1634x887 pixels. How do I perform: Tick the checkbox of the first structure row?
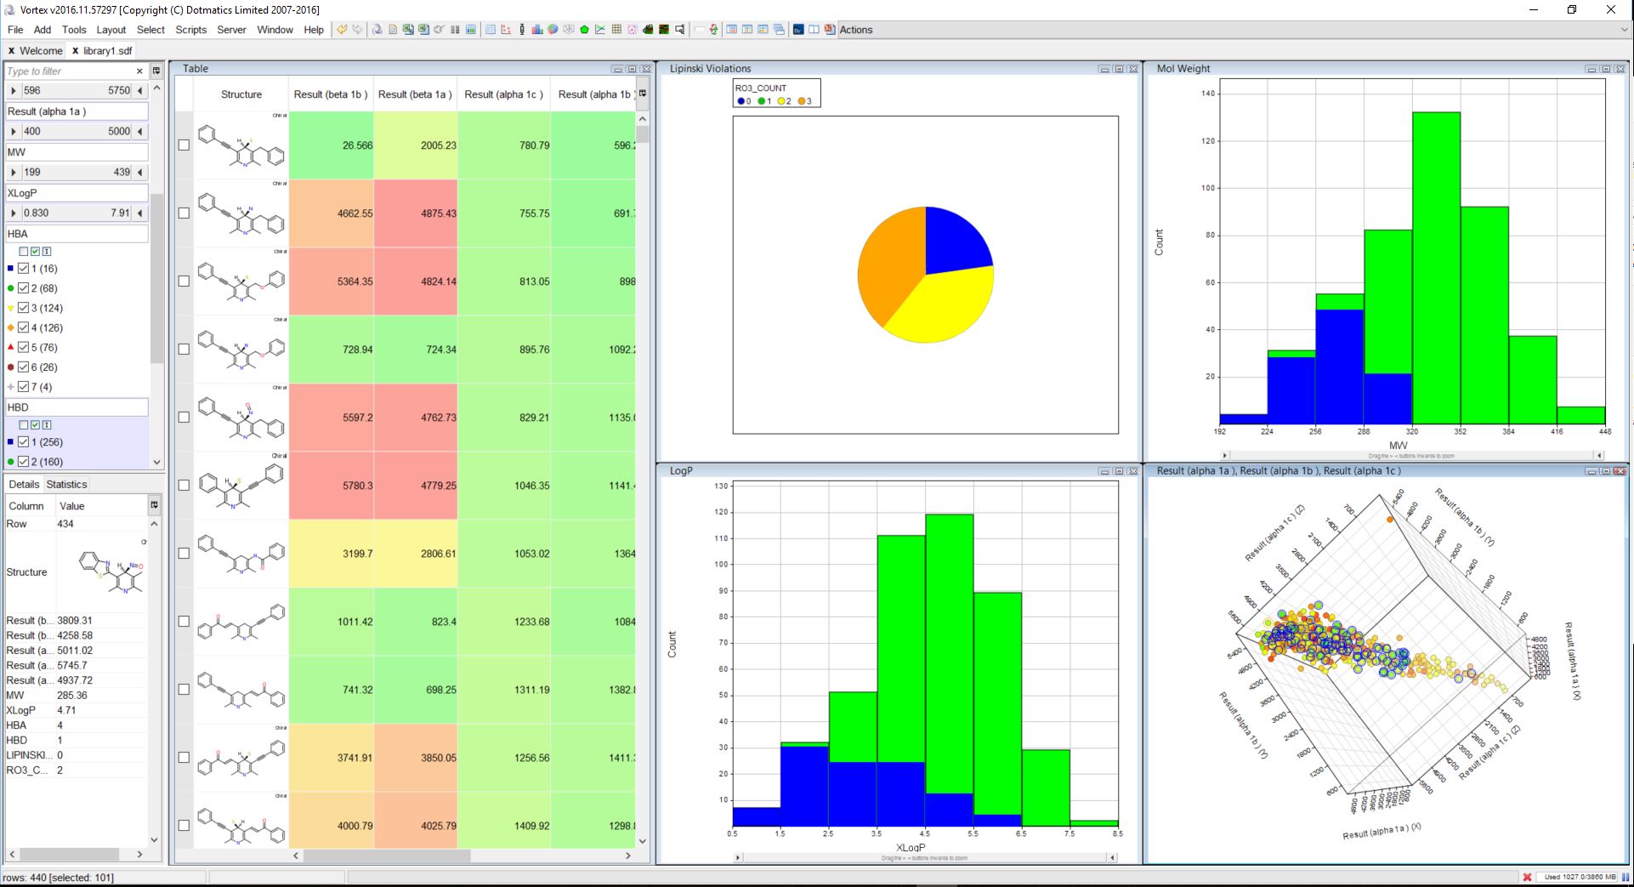tap(183, 145)
